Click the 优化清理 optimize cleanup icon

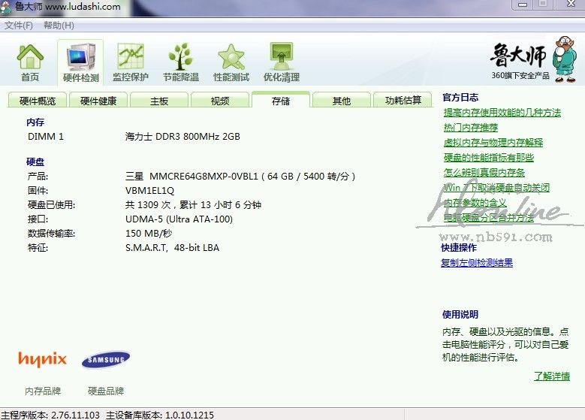tap(282, 62)
